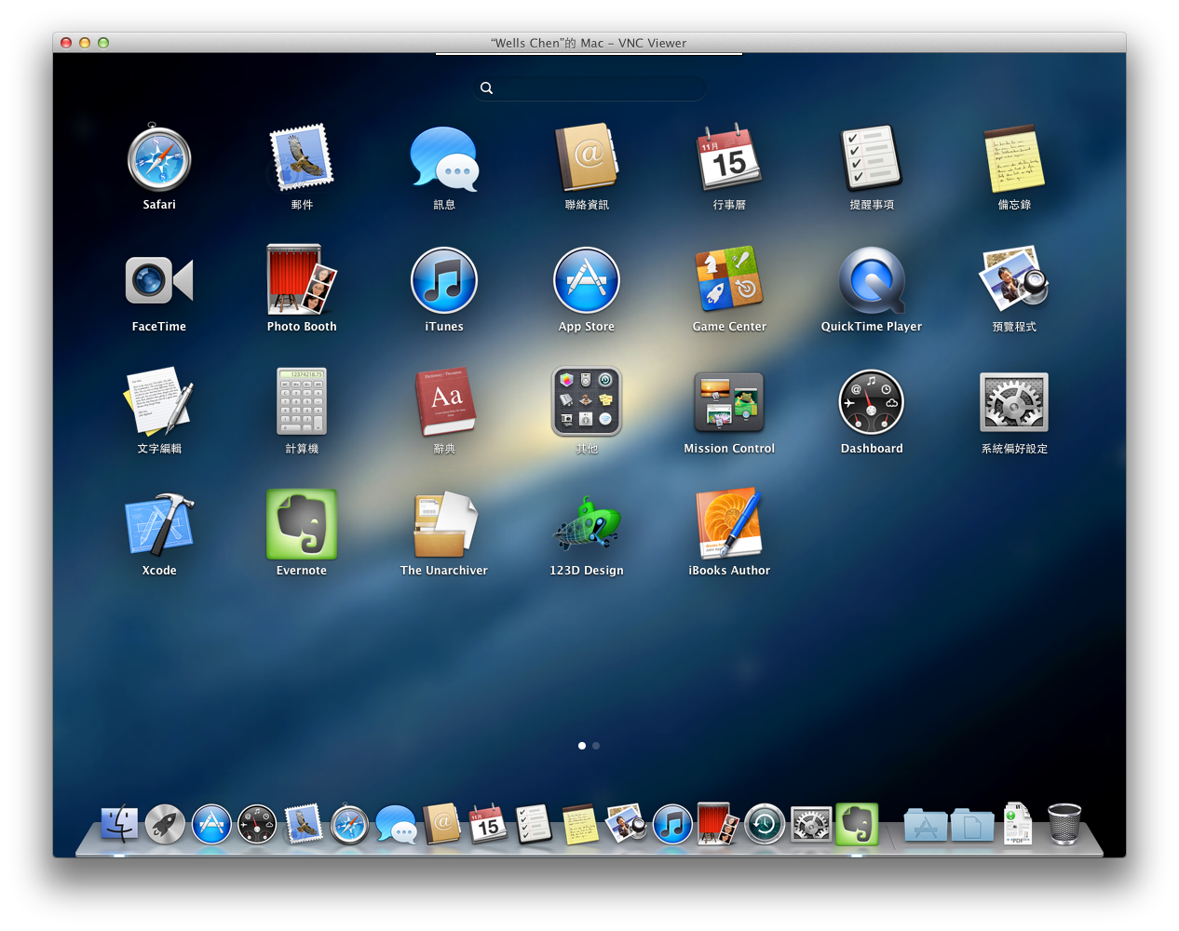This screenshot has width=1179, height=931.
Task: Open App Store from the Dock
Action: coord(211,824)
